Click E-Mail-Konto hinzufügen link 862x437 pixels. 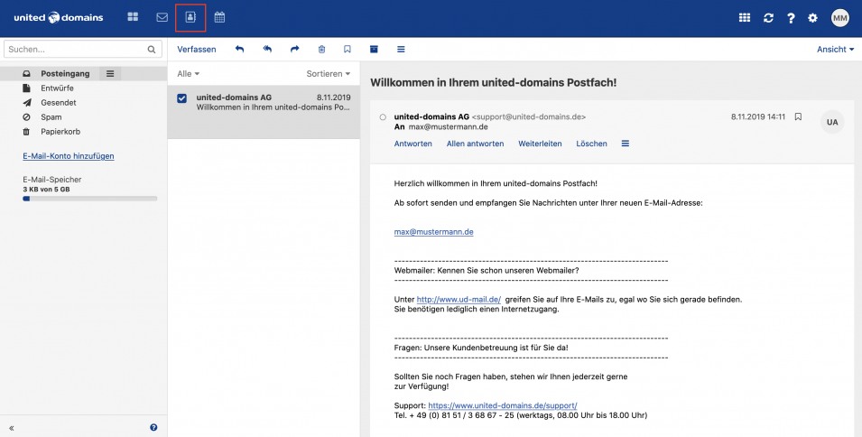tap(69, 156)
